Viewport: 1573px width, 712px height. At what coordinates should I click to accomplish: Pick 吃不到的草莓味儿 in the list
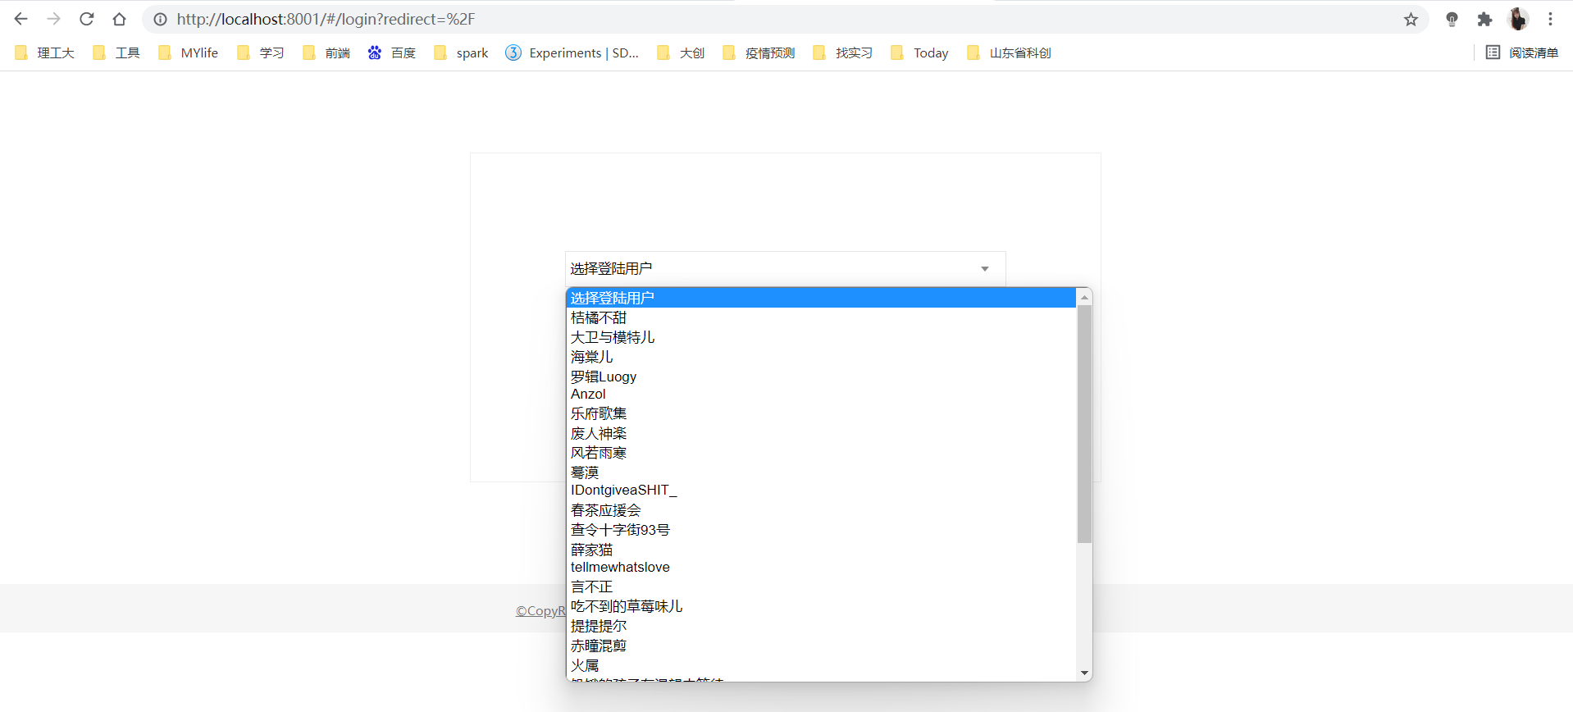[821, 607]
